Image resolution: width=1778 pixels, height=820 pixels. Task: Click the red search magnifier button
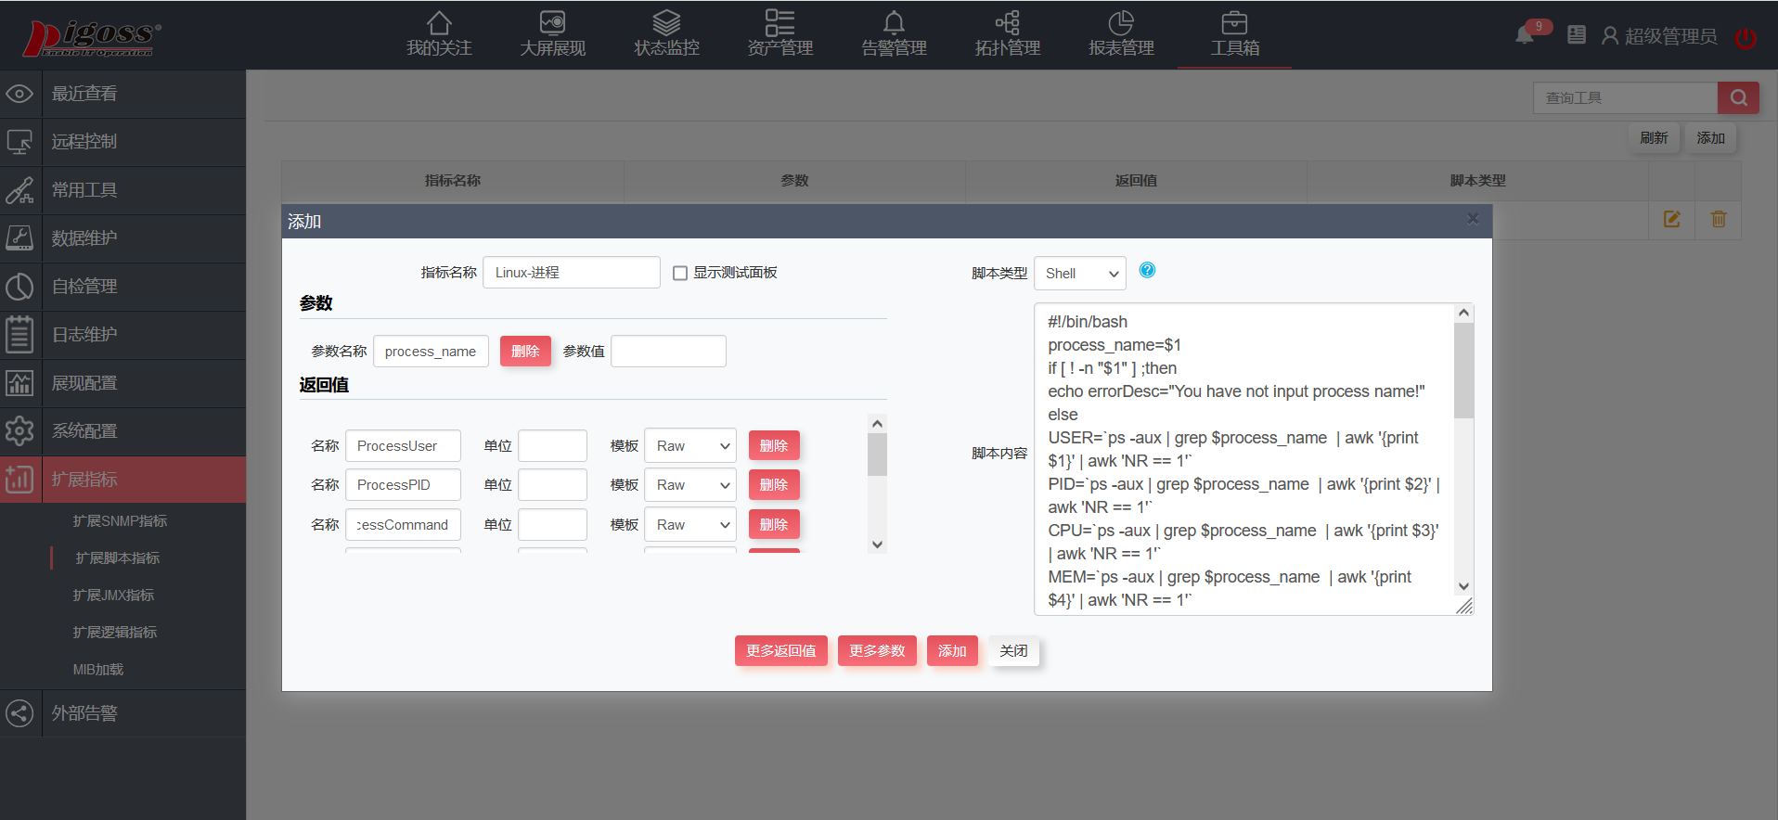[x=1738, y=97]
